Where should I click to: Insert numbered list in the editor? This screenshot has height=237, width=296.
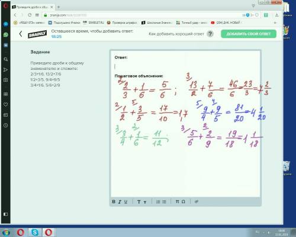click(158, 201)
